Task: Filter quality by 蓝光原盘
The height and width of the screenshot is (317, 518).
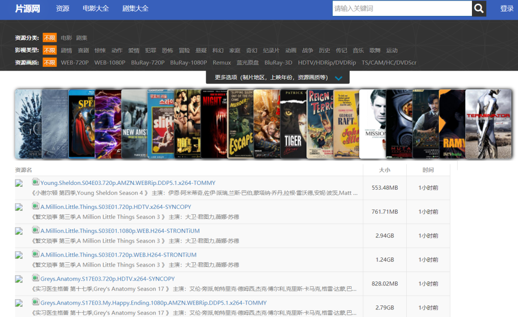Action: tap(248, 62)
